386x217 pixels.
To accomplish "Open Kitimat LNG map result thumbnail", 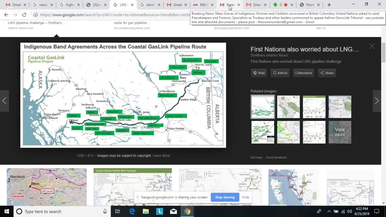I will (x=47, y=187).
